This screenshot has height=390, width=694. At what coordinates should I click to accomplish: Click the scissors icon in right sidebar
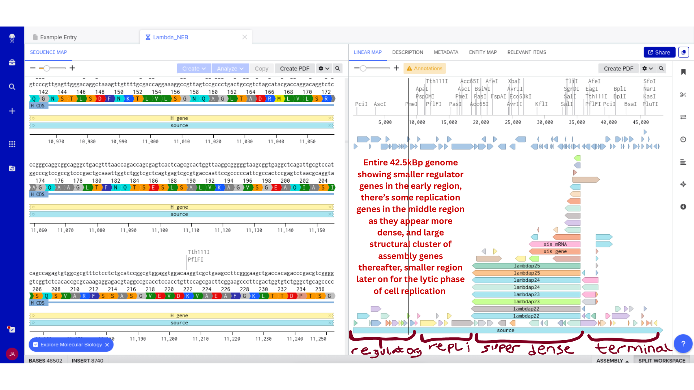tap(683, 95)
